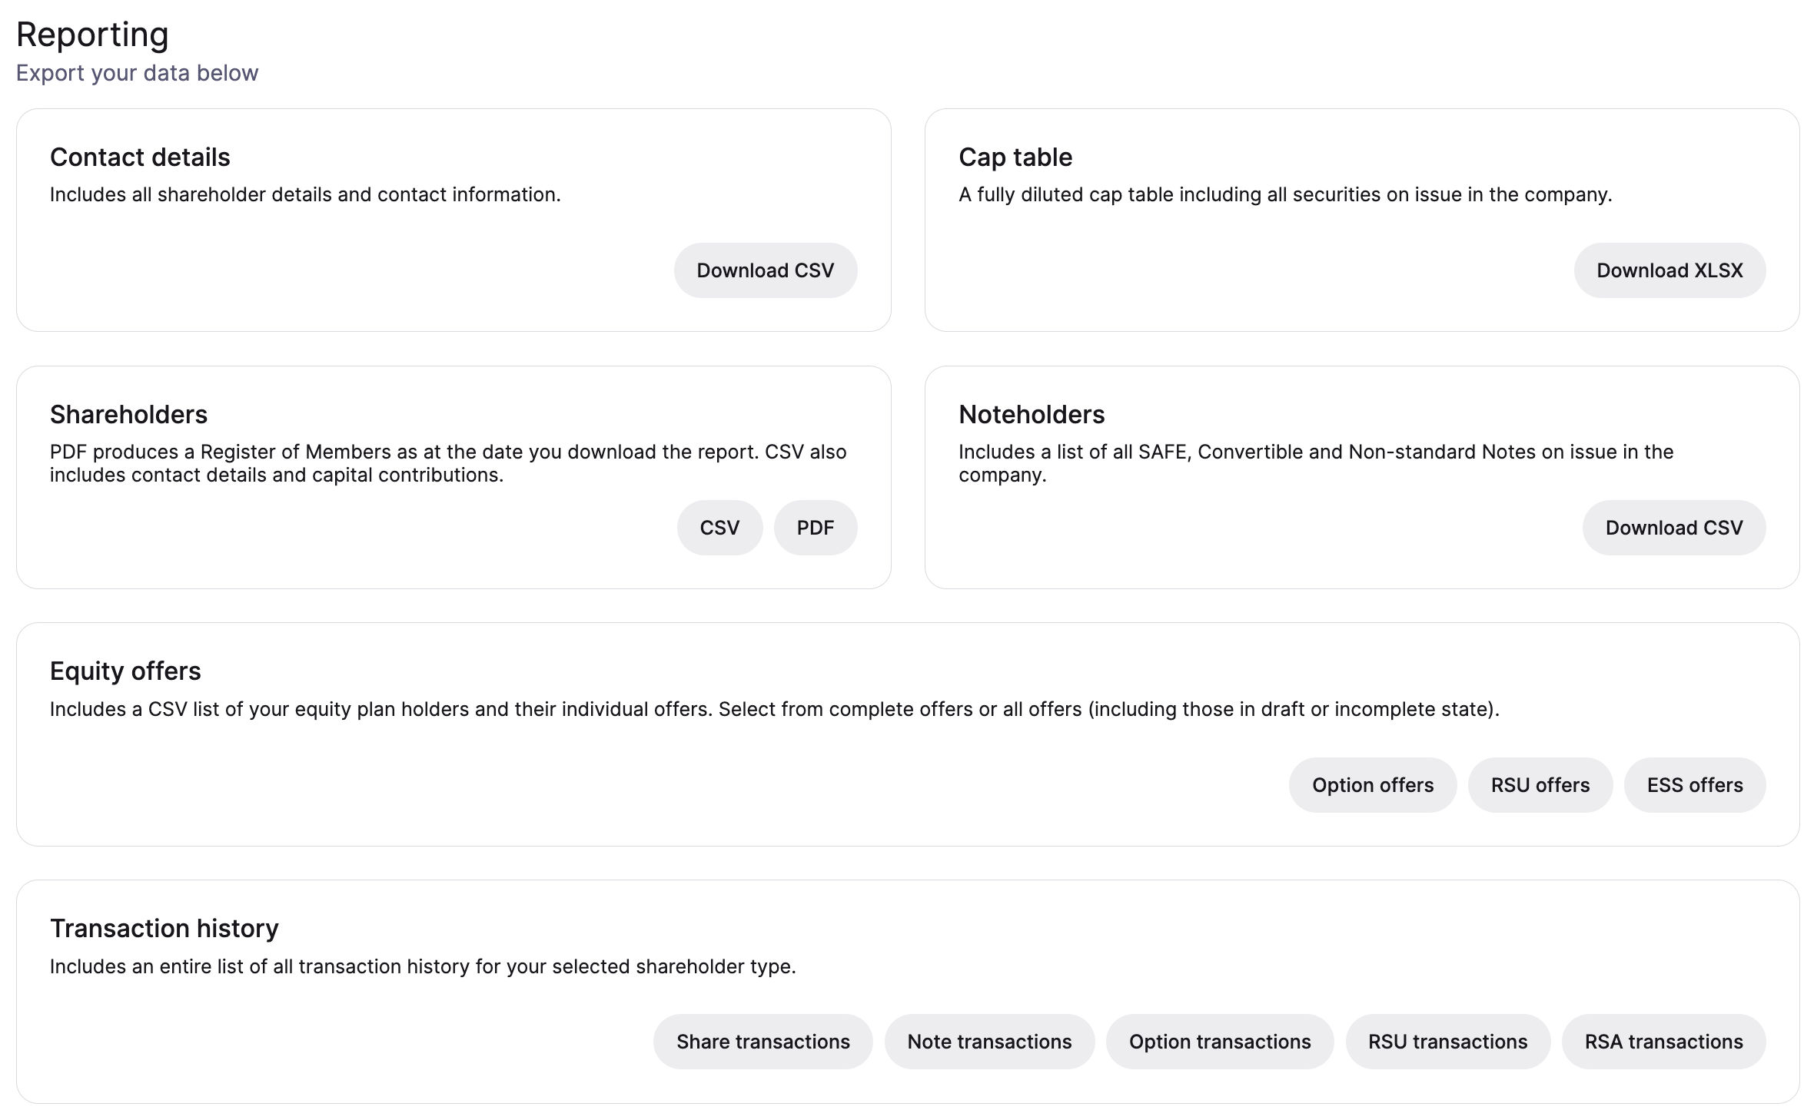Export Note transactions history

click(x=989, y=1042)
